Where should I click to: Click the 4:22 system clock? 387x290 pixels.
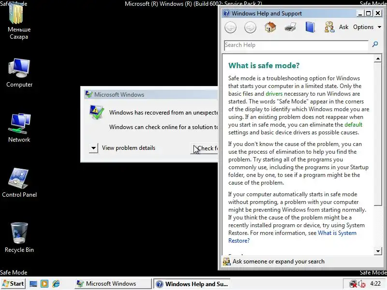(x=375, y=284)
